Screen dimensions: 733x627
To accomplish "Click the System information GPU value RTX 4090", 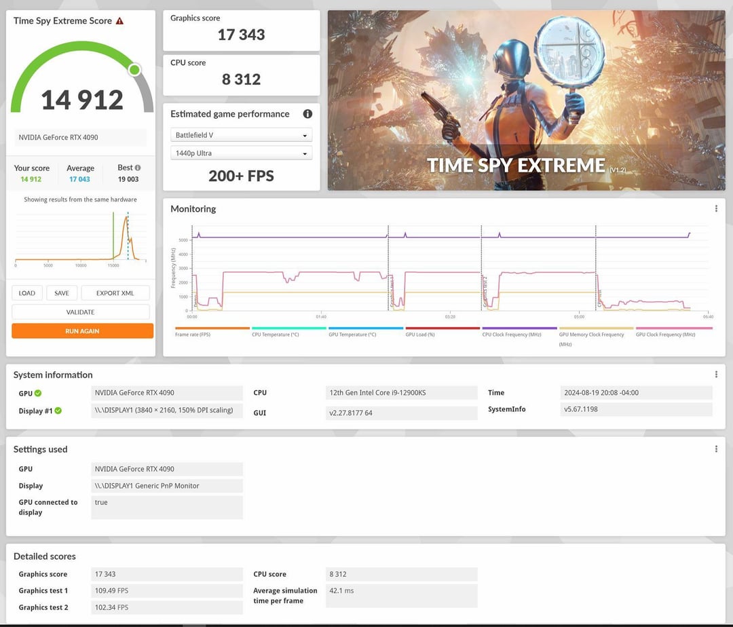I will point(167,393).
